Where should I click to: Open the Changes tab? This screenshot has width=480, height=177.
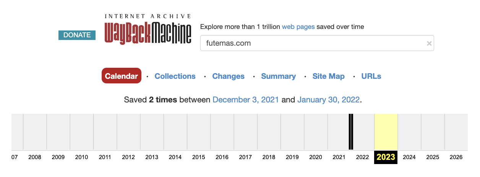click(x=228, y=76)
